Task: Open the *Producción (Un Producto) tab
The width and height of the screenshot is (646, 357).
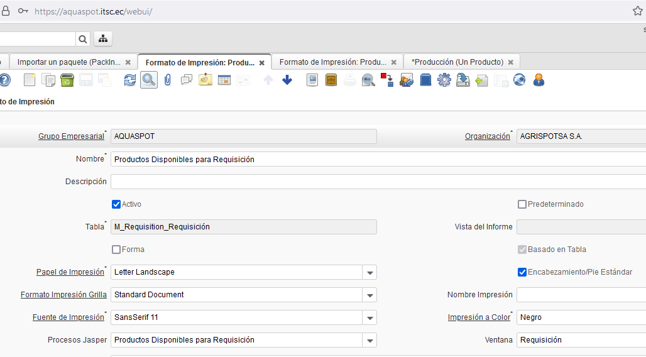Action: [457, 62]
